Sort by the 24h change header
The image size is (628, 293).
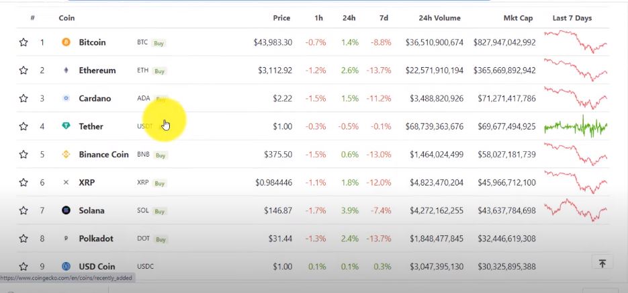click(349, 18)
